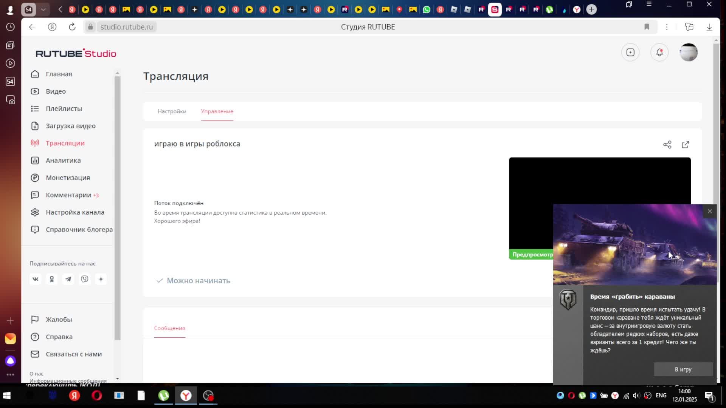
Task: Open the Telegram social icon
Action: [68, 279]
